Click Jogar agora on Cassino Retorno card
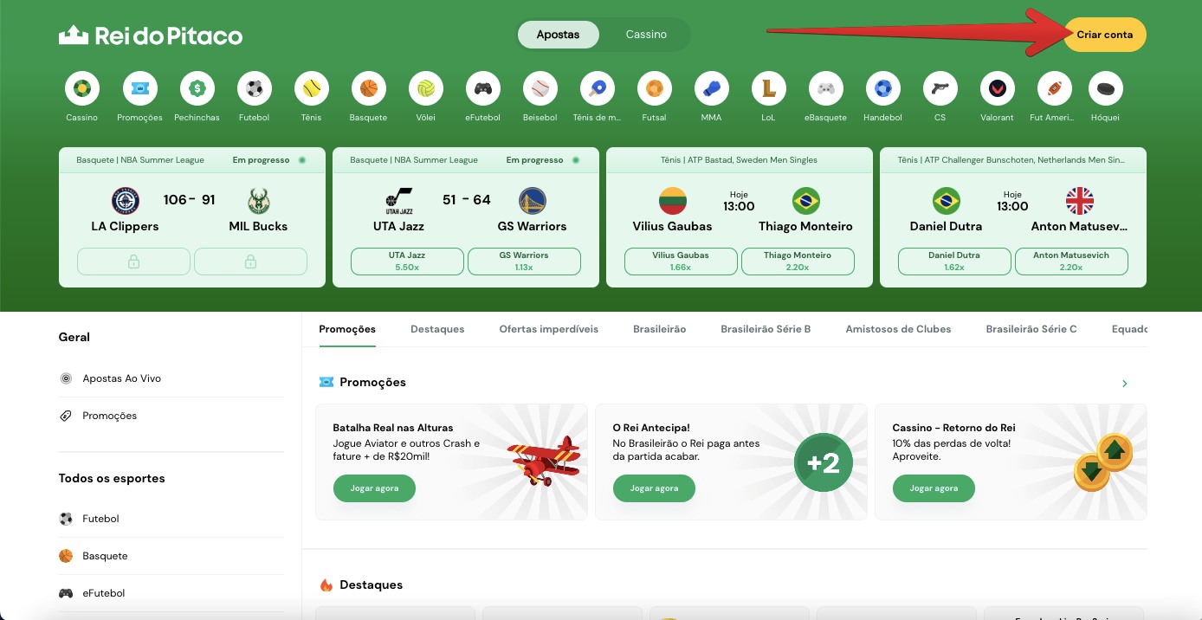 [934, 488]
